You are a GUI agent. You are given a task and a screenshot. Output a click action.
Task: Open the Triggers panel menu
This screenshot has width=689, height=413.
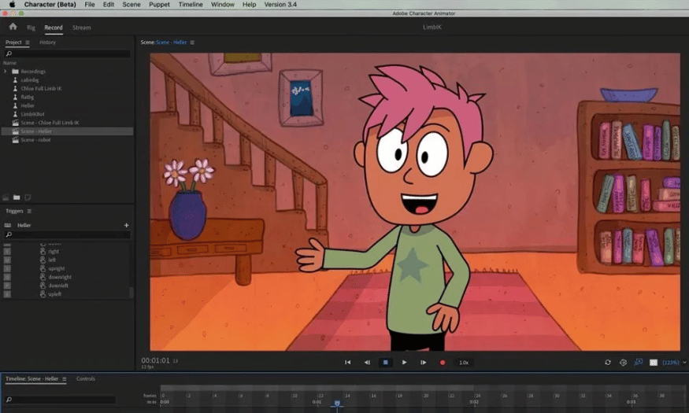(29, 211)
